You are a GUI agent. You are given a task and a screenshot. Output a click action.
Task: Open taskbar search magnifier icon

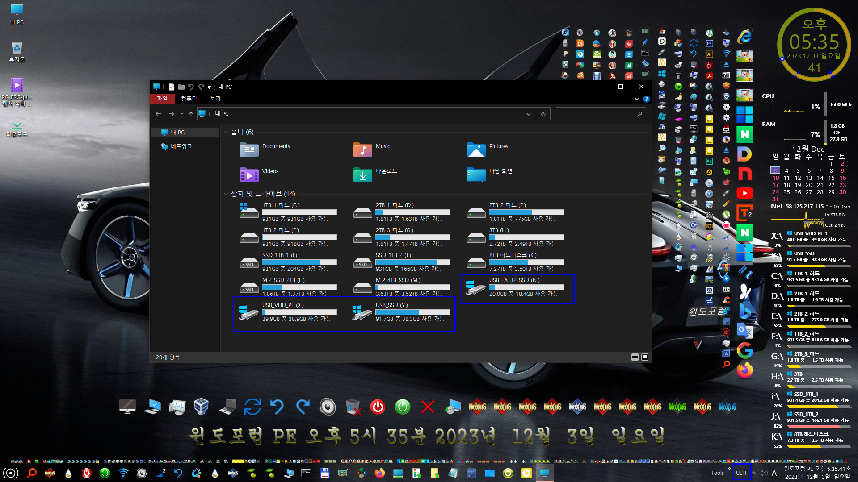(x=31, y=473)
